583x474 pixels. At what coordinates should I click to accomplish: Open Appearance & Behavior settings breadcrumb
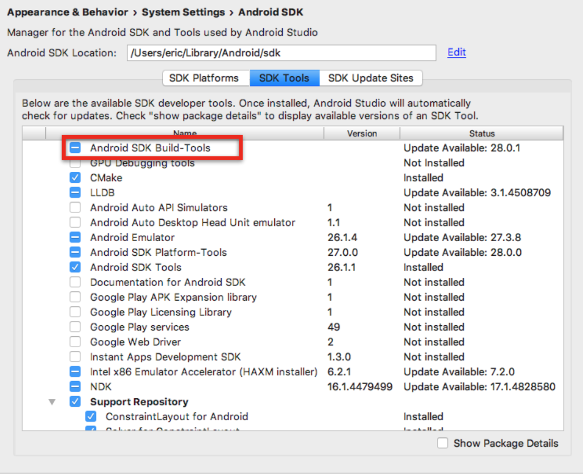point(67,11)
